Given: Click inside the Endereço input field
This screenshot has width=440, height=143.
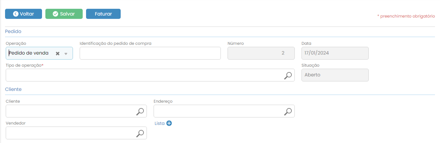Looking at the screenshot, I should point(217,111).
